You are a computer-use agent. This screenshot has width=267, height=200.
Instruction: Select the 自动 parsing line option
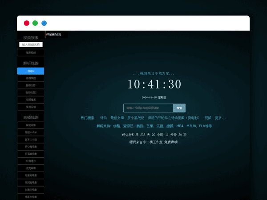tap(31, 71)
